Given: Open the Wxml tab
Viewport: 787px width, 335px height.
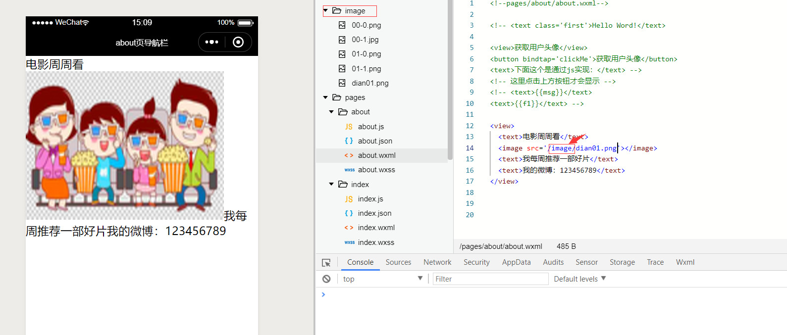Looking at the screenshot, I should [685, 262].
